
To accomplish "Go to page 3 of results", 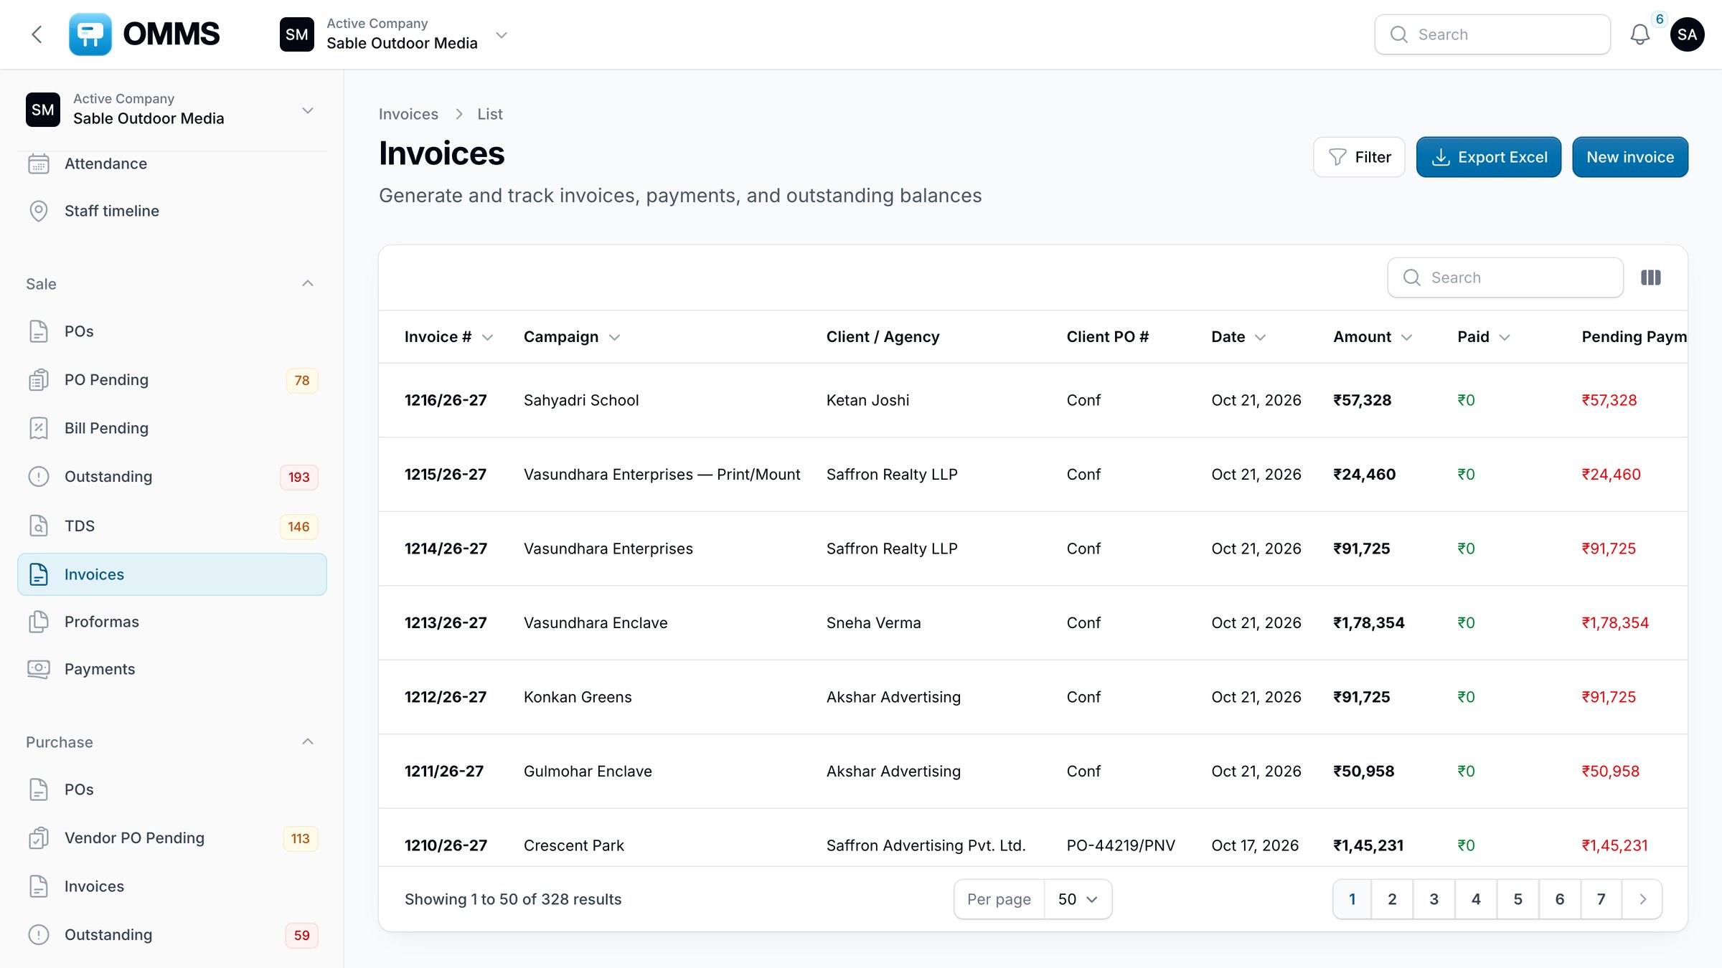I will point(1434,899).
